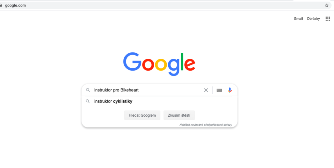The width and height of the screenshot is (334, 168).
Task: Open Nahlásit nevhodné předpokládané dotazy link
Action: coord(205,125)
